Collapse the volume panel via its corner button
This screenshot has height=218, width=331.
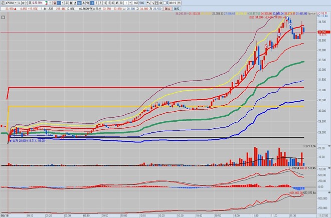click(329, 146)
